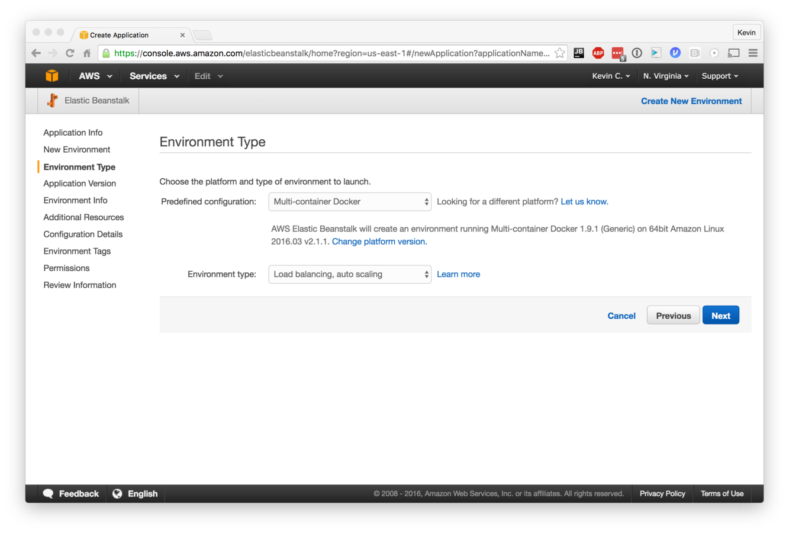Go to Configuration Details step
Viewport: 789px width, 533px height.
point(83,234)
